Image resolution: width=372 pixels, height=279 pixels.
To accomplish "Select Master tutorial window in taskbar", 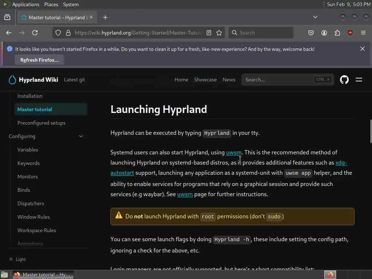I will 43,275.
